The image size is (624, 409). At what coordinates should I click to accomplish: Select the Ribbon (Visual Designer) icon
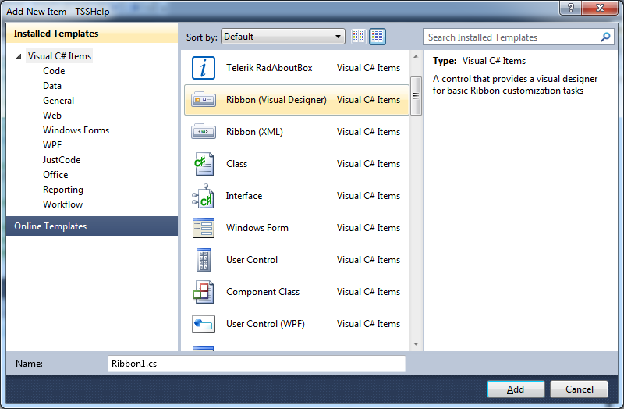pos(204,100)
